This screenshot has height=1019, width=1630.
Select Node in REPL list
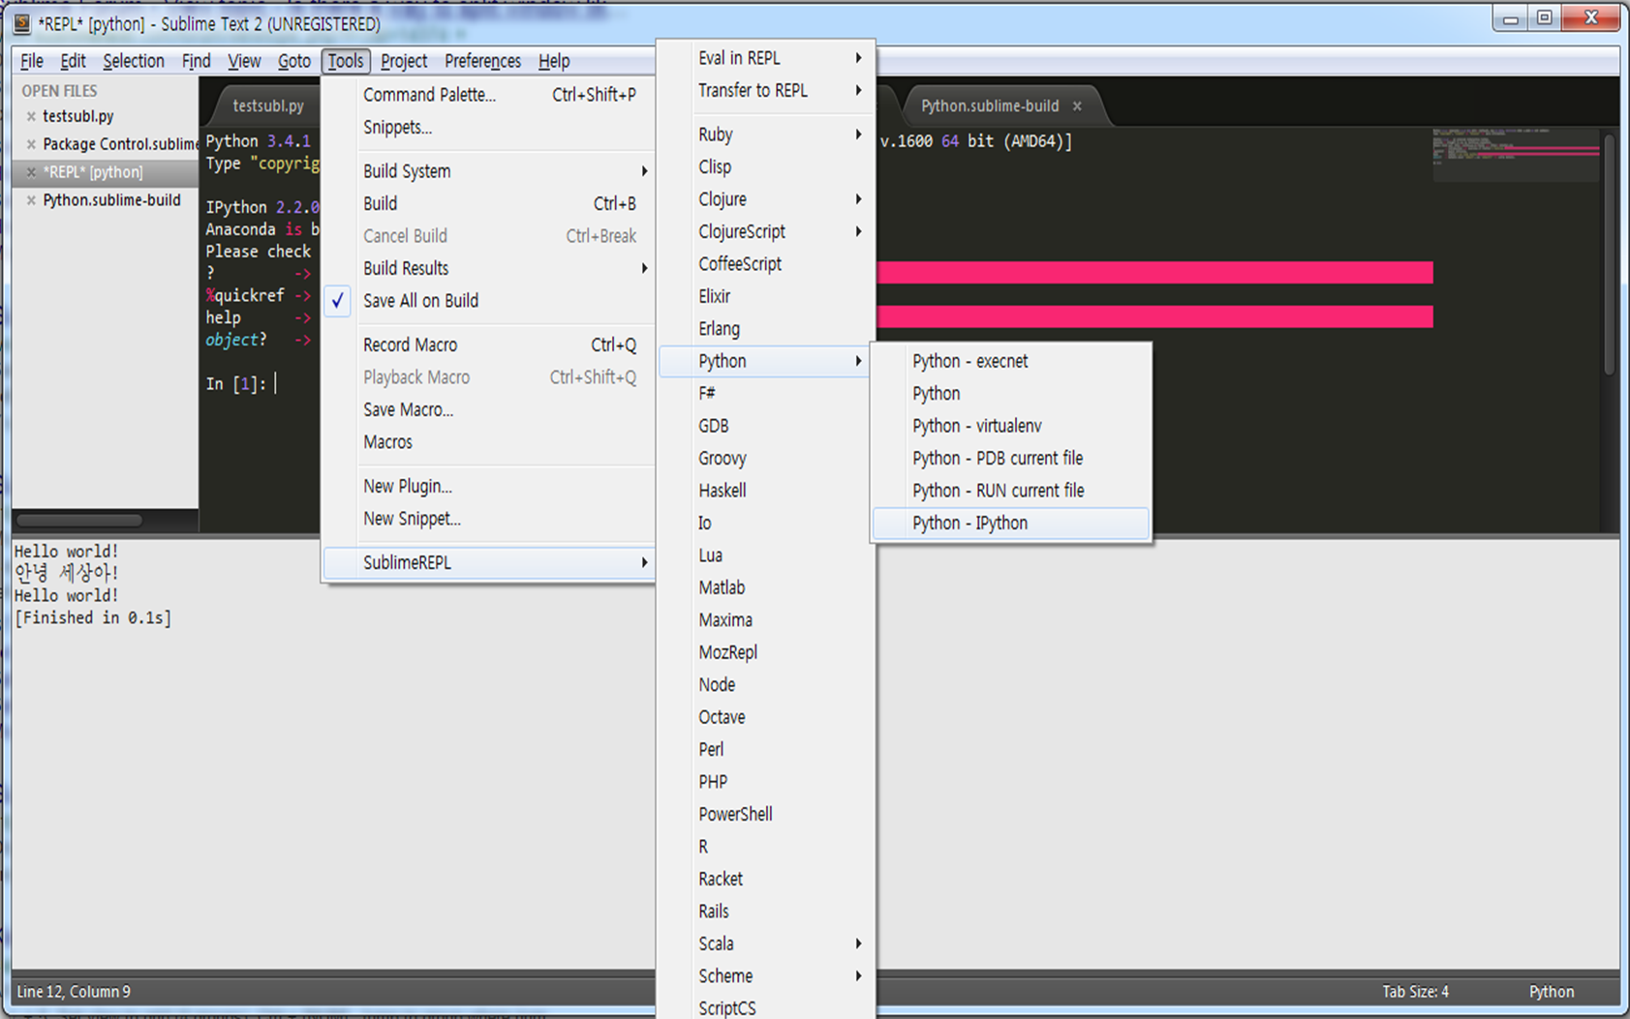coord(766,685)
